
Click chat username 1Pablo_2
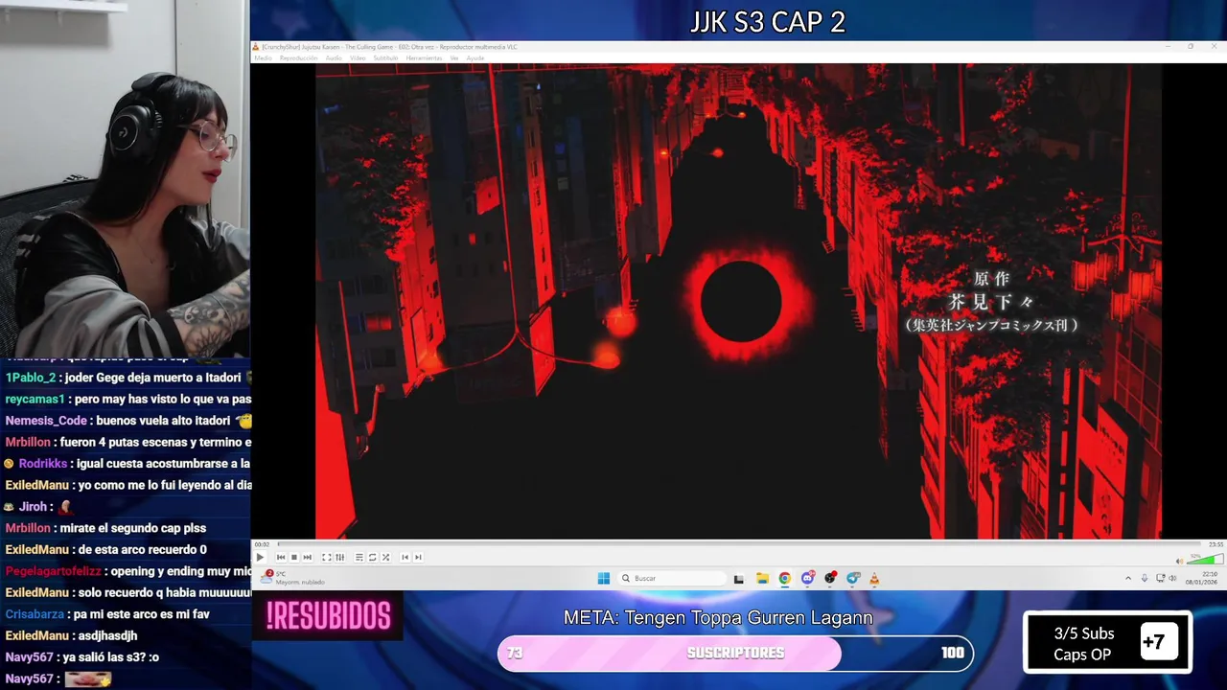click(x=31, y=378)
